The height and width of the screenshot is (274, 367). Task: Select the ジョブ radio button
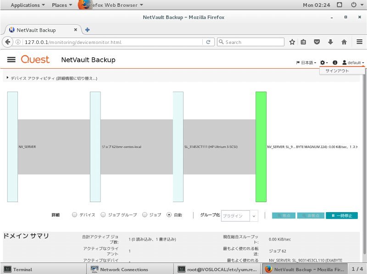coord(145,214)
